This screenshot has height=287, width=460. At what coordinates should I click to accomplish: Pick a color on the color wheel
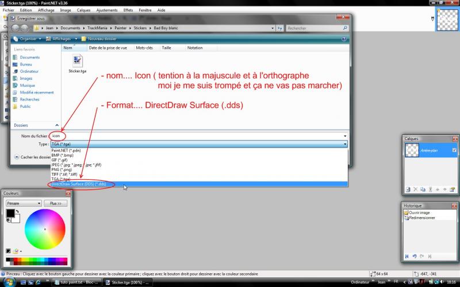(45, 229)
